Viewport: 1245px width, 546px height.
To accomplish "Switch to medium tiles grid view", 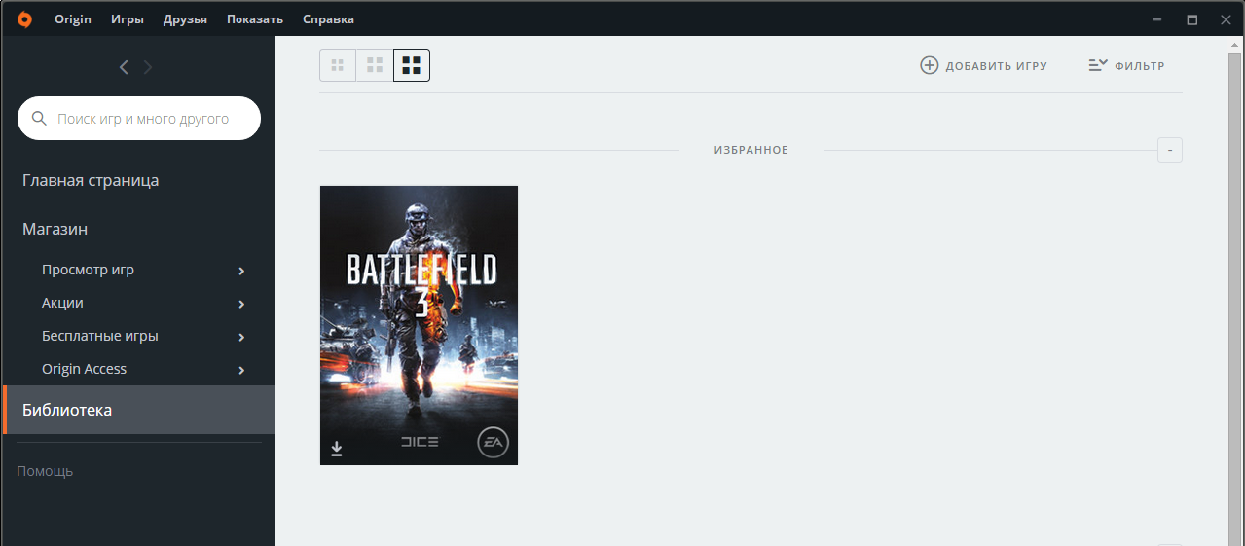I will (x=375, y=65).
